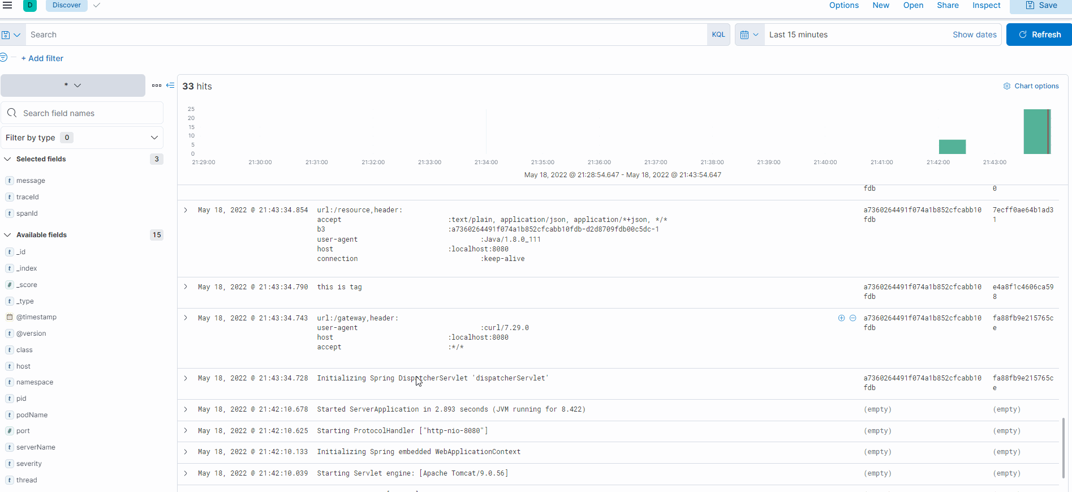Click New in the top menu
Image resolution: width=1072 pixels, height=492 pixels.
[881, 5]
